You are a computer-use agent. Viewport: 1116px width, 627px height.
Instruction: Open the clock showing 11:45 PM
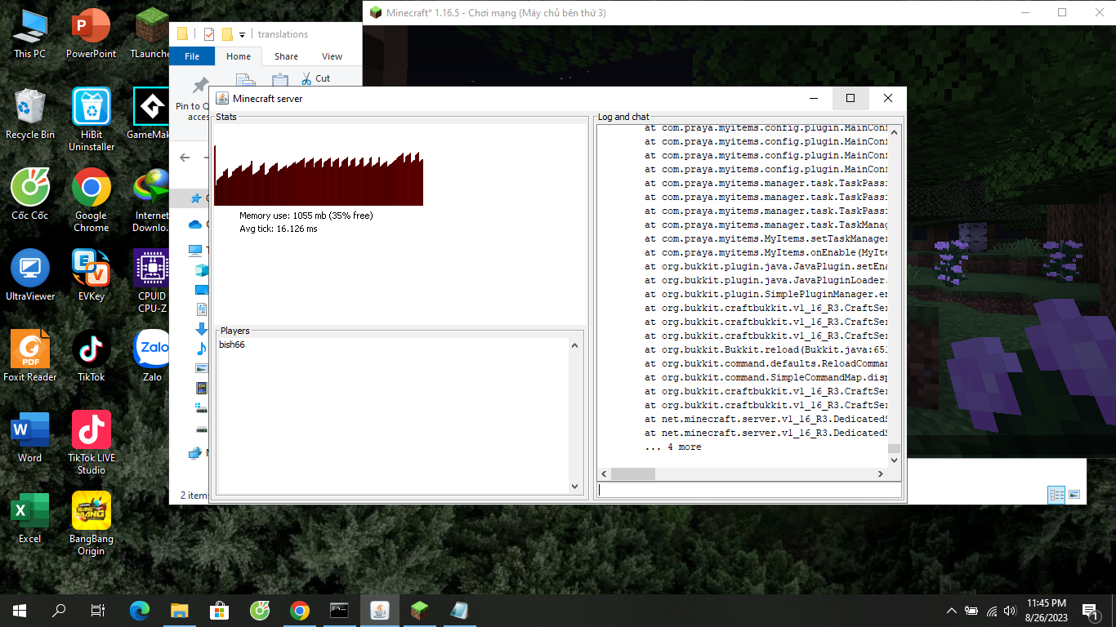1046,610
